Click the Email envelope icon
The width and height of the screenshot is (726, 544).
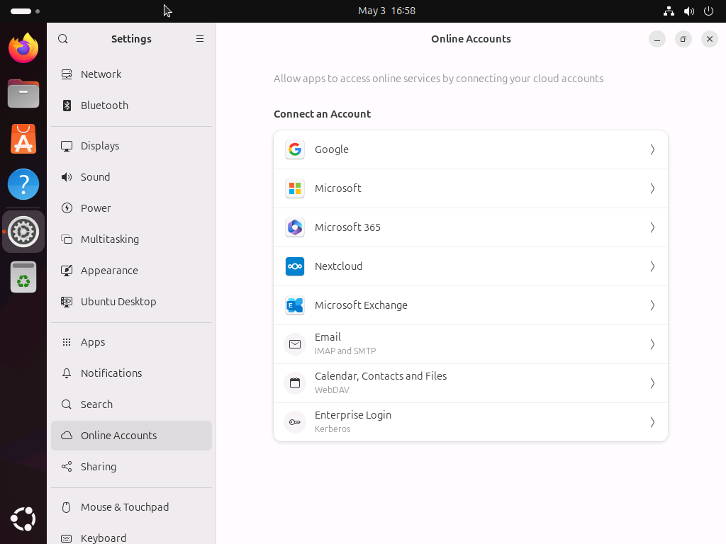pos(295,344)
